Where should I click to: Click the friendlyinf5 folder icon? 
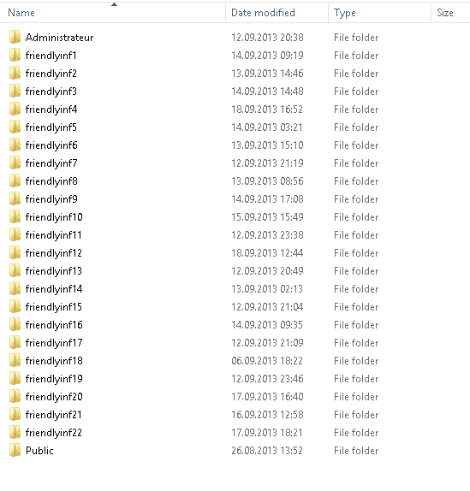click(x=15, y=127)
